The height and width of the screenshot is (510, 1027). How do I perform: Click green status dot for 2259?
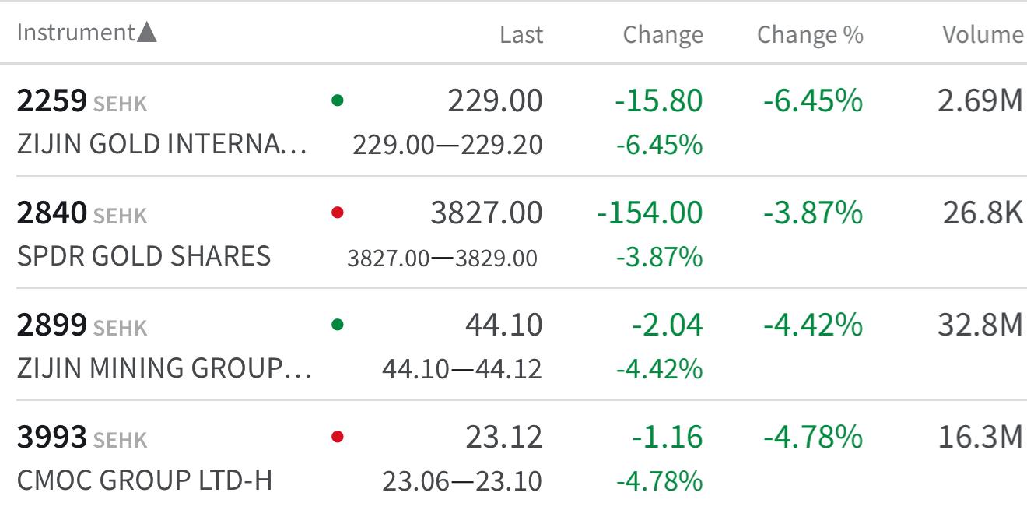[337, 100]
